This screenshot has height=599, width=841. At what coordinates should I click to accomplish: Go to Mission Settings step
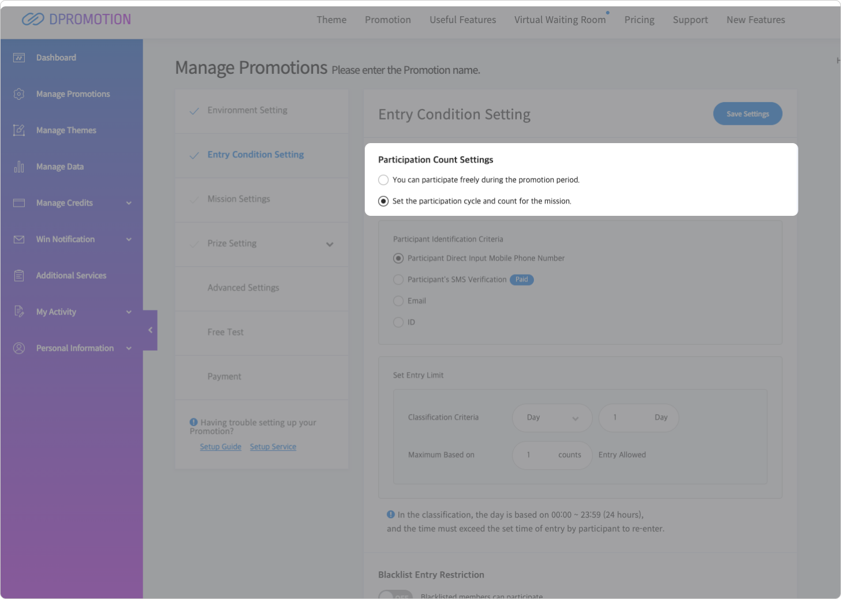pos(262,200)
